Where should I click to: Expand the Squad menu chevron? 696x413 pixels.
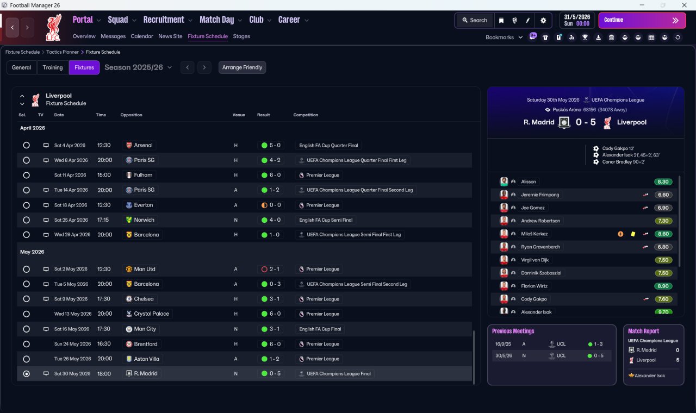tap(134, 20)
